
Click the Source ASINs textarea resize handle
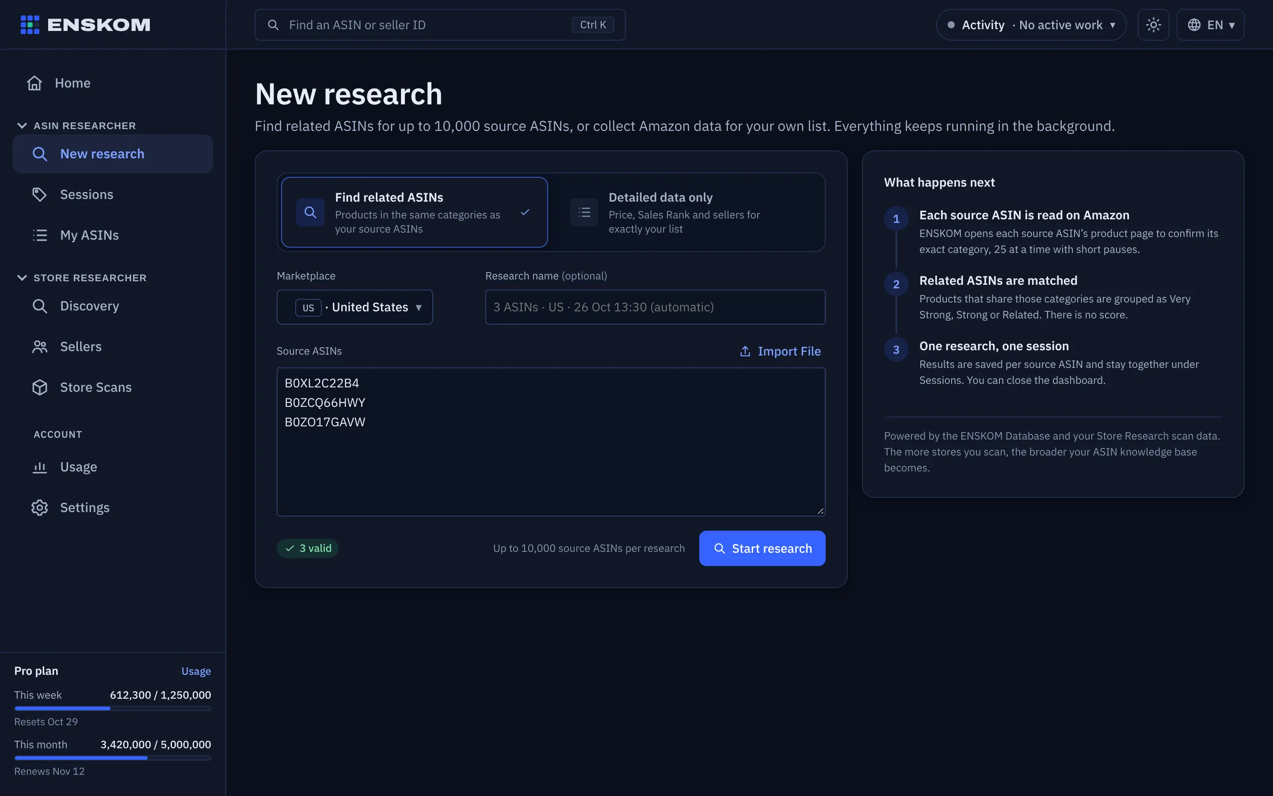[x=820, y=511]
